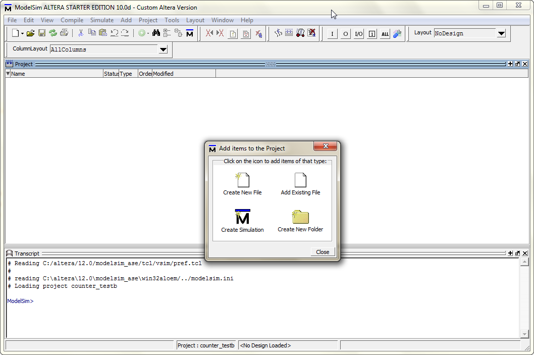This screenshot has width=534, height=355.
Task: Open the Edit menu
Action: (29, 20)
